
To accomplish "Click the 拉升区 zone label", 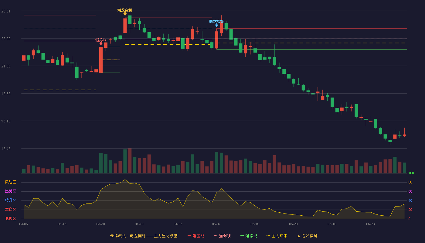I will (10, 200).
